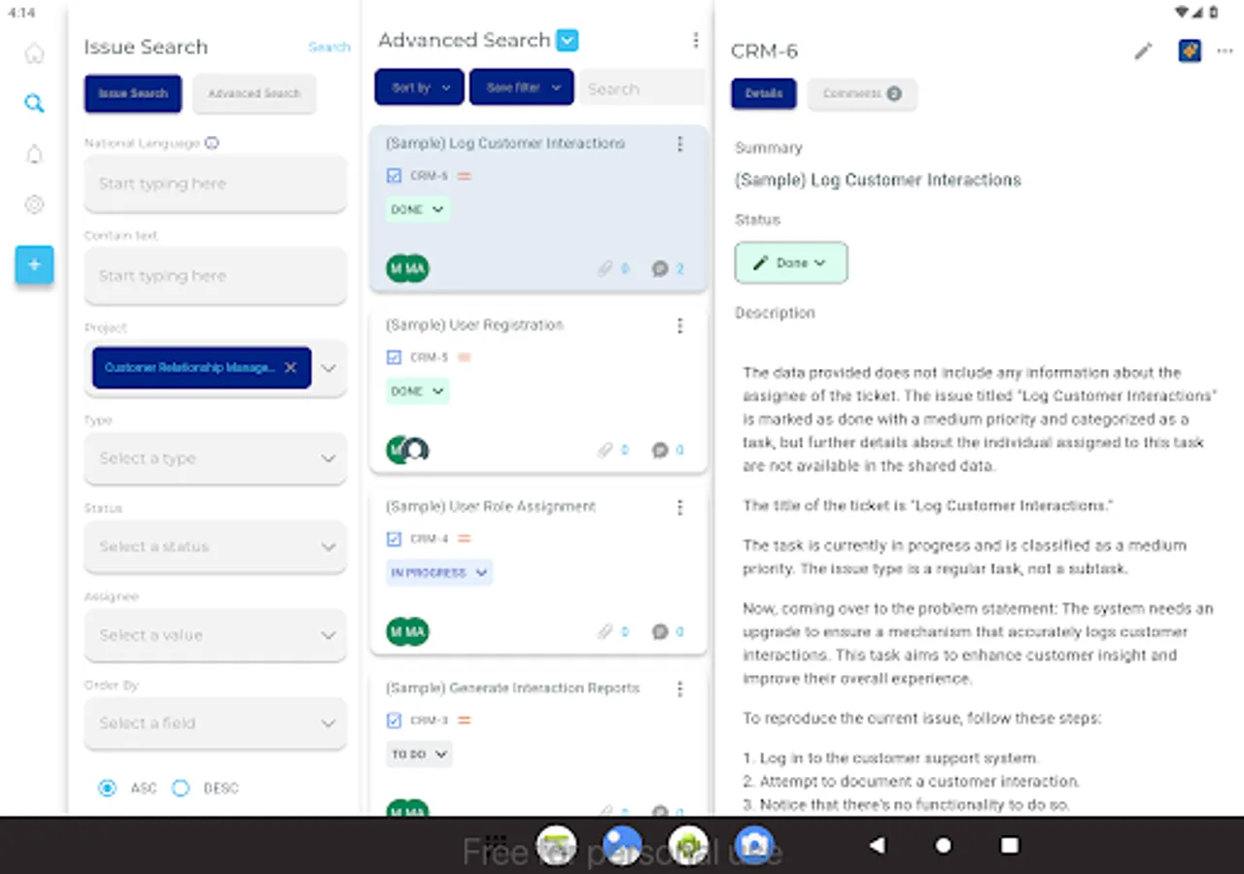Open the IN PROGRESS dropdown on User Role Assignment

click(x=438, y=573)
